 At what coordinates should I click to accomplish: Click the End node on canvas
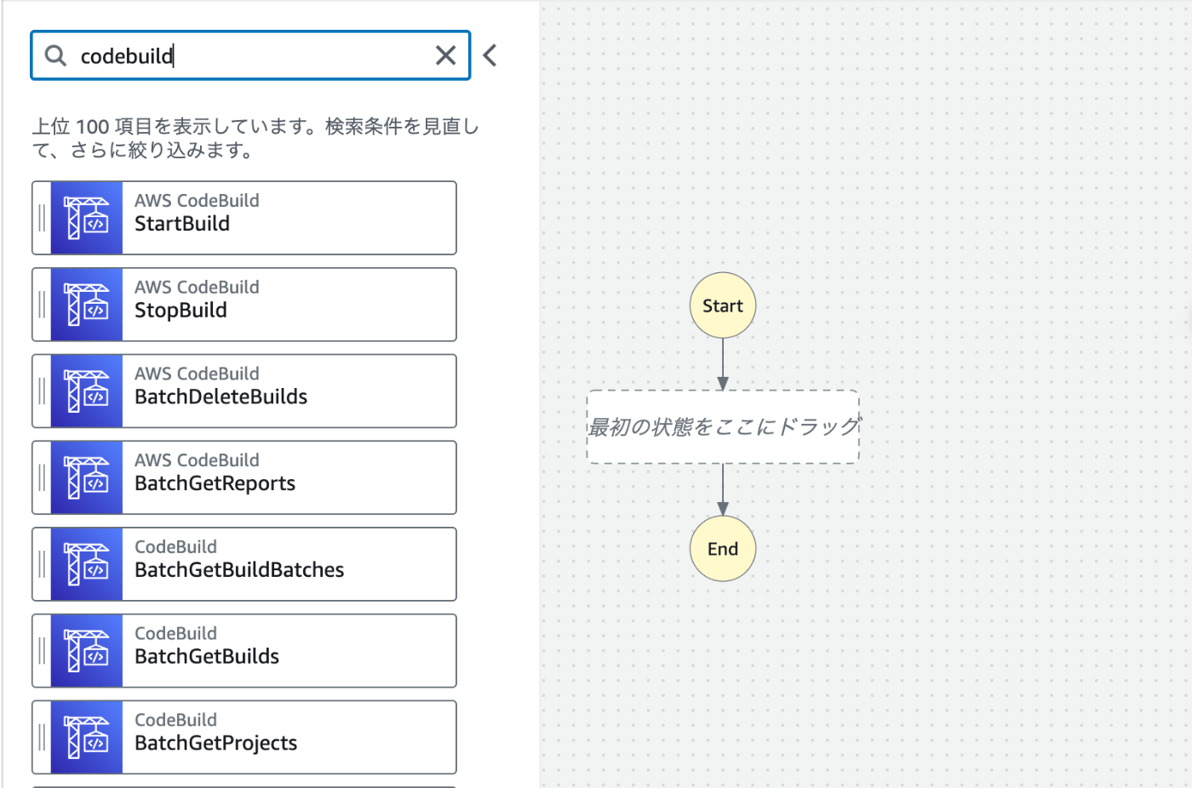(x=723, y=549)
